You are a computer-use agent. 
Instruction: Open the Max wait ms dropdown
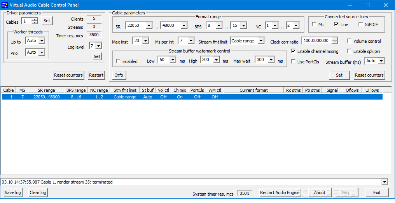tap(271, 59)
